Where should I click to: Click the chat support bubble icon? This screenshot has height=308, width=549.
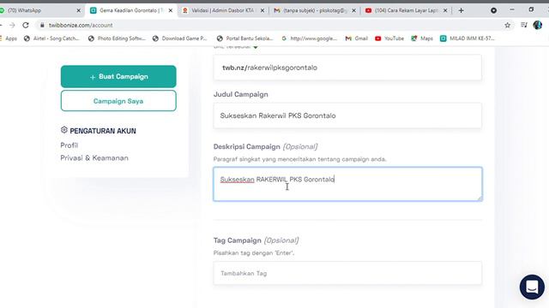click(532, 287)
